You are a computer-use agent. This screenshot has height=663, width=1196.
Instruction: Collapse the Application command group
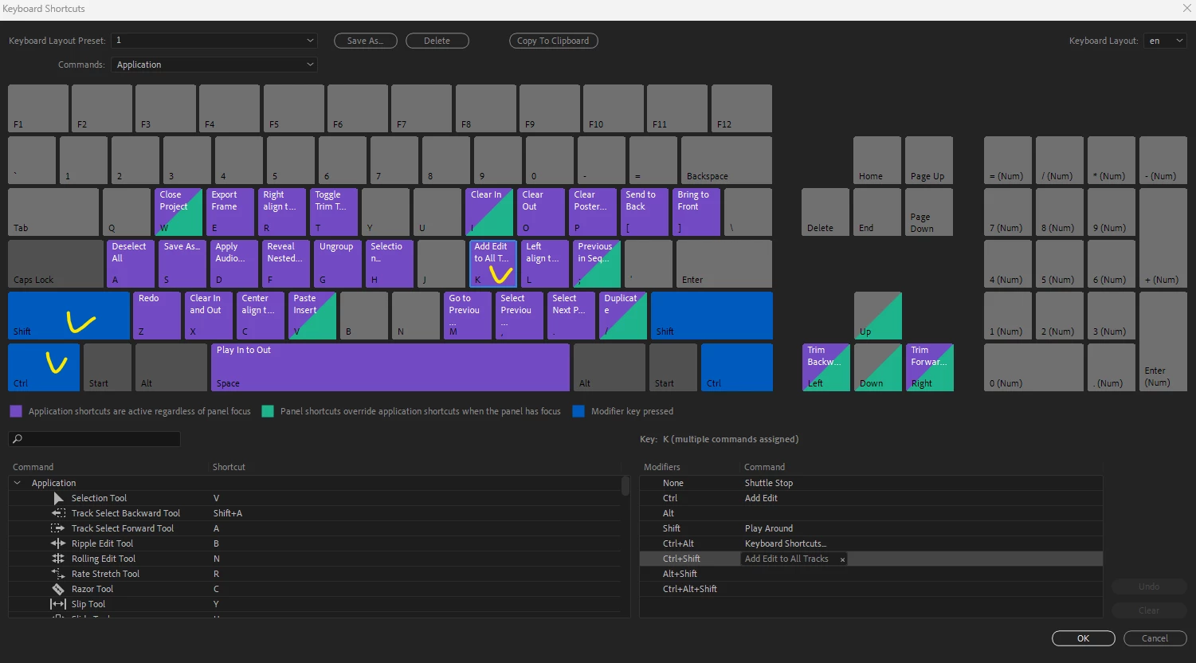(x=18, y=483)
